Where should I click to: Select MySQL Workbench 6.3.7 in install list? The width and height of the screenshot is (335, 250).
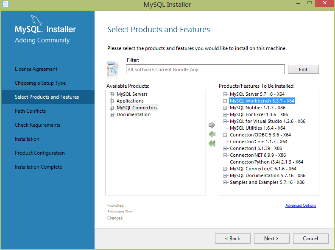click(x=262, y=101)
